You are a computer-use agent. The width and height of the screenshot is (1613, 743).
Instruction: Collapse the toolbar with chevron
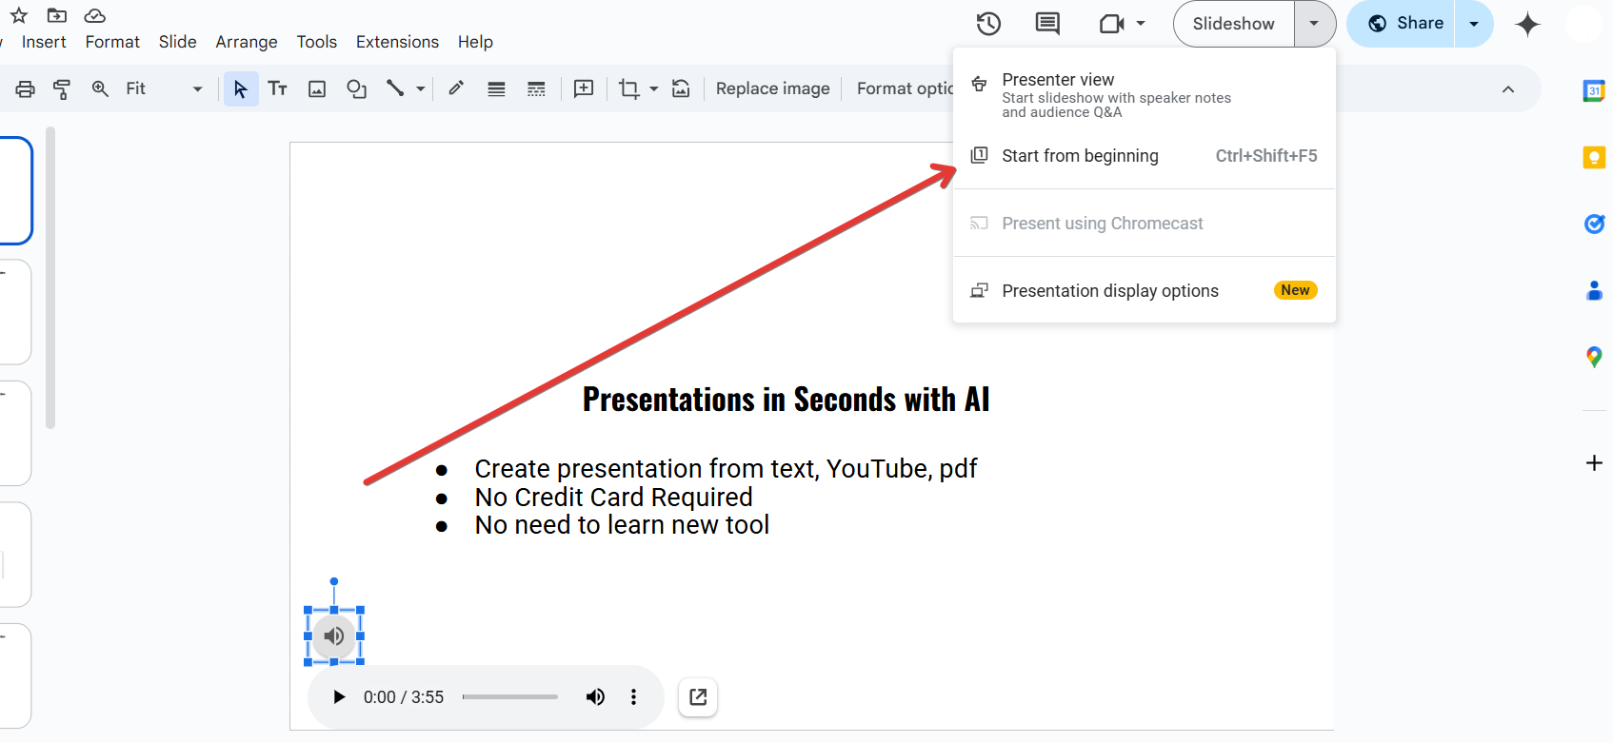1507,89
